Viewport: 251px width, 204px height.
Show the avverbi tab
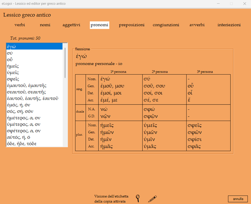(x=197, y=25)
